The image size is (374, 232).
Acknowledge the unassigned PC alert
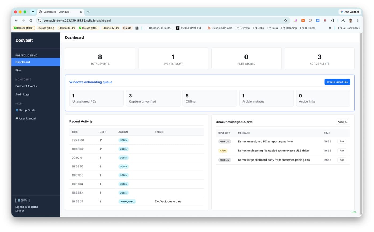point(342,142)
